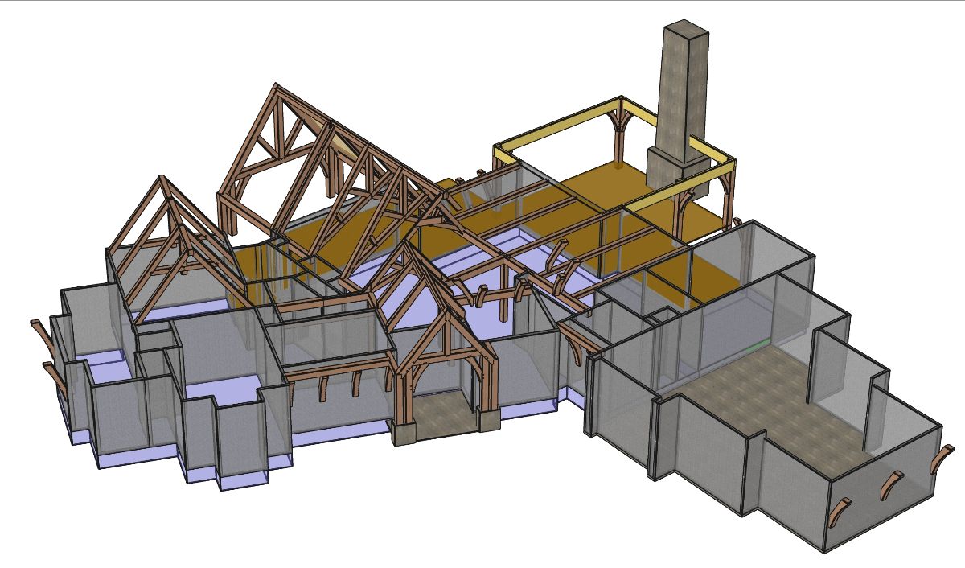The width and height of the screenshot is (965, 568).
Task: Click the middle curved bracket on far-right wall
Action: (x=891, y=484)
